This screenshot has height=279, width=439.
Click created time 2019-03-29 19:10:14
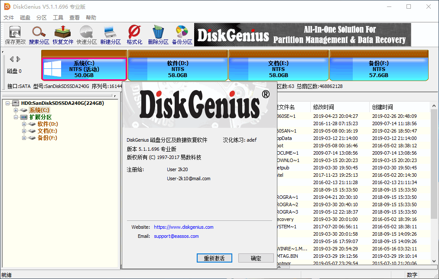394,256
